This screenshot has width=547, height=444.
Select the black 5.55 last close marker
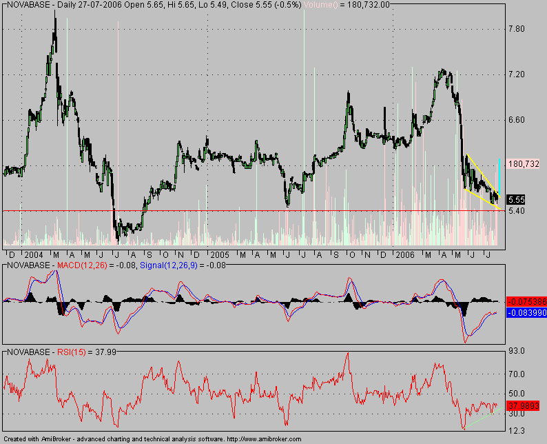516,200
